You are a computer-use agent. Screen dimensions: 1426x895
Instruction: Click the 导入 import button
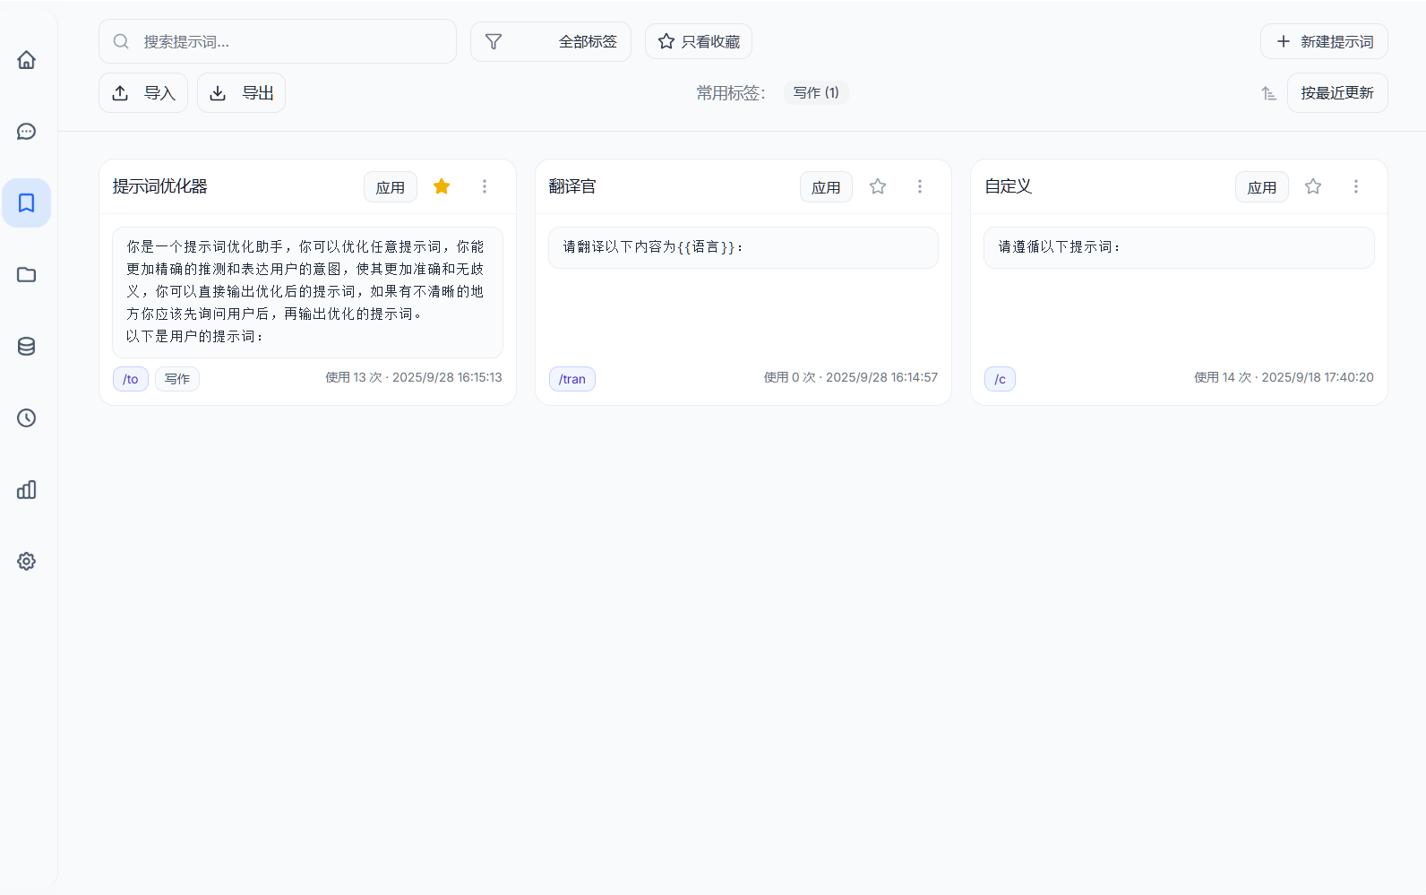pyautogui.click(x=143, y=93)
